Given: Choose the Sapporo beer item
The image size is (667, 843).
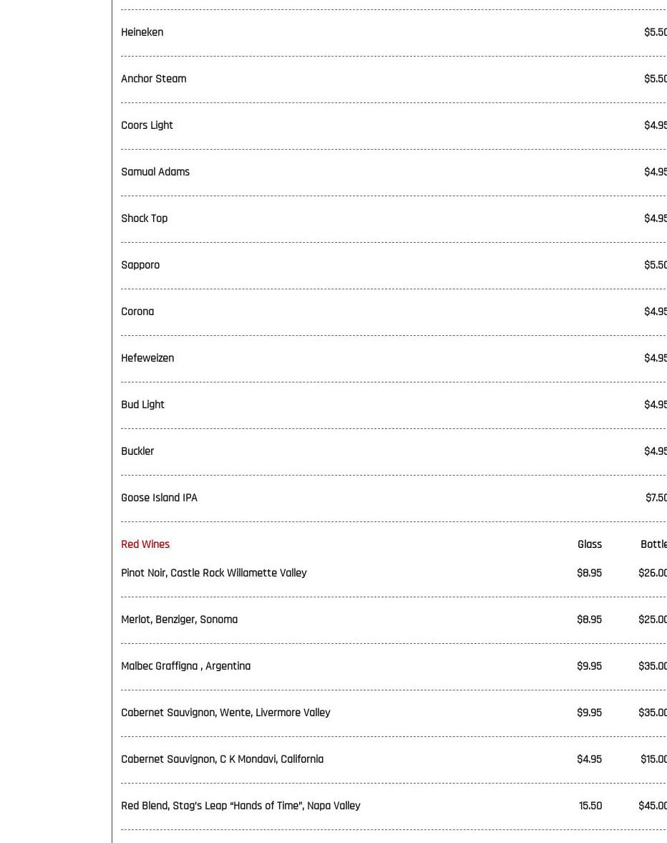Looking at the screenshot, I should coord(140,265).
